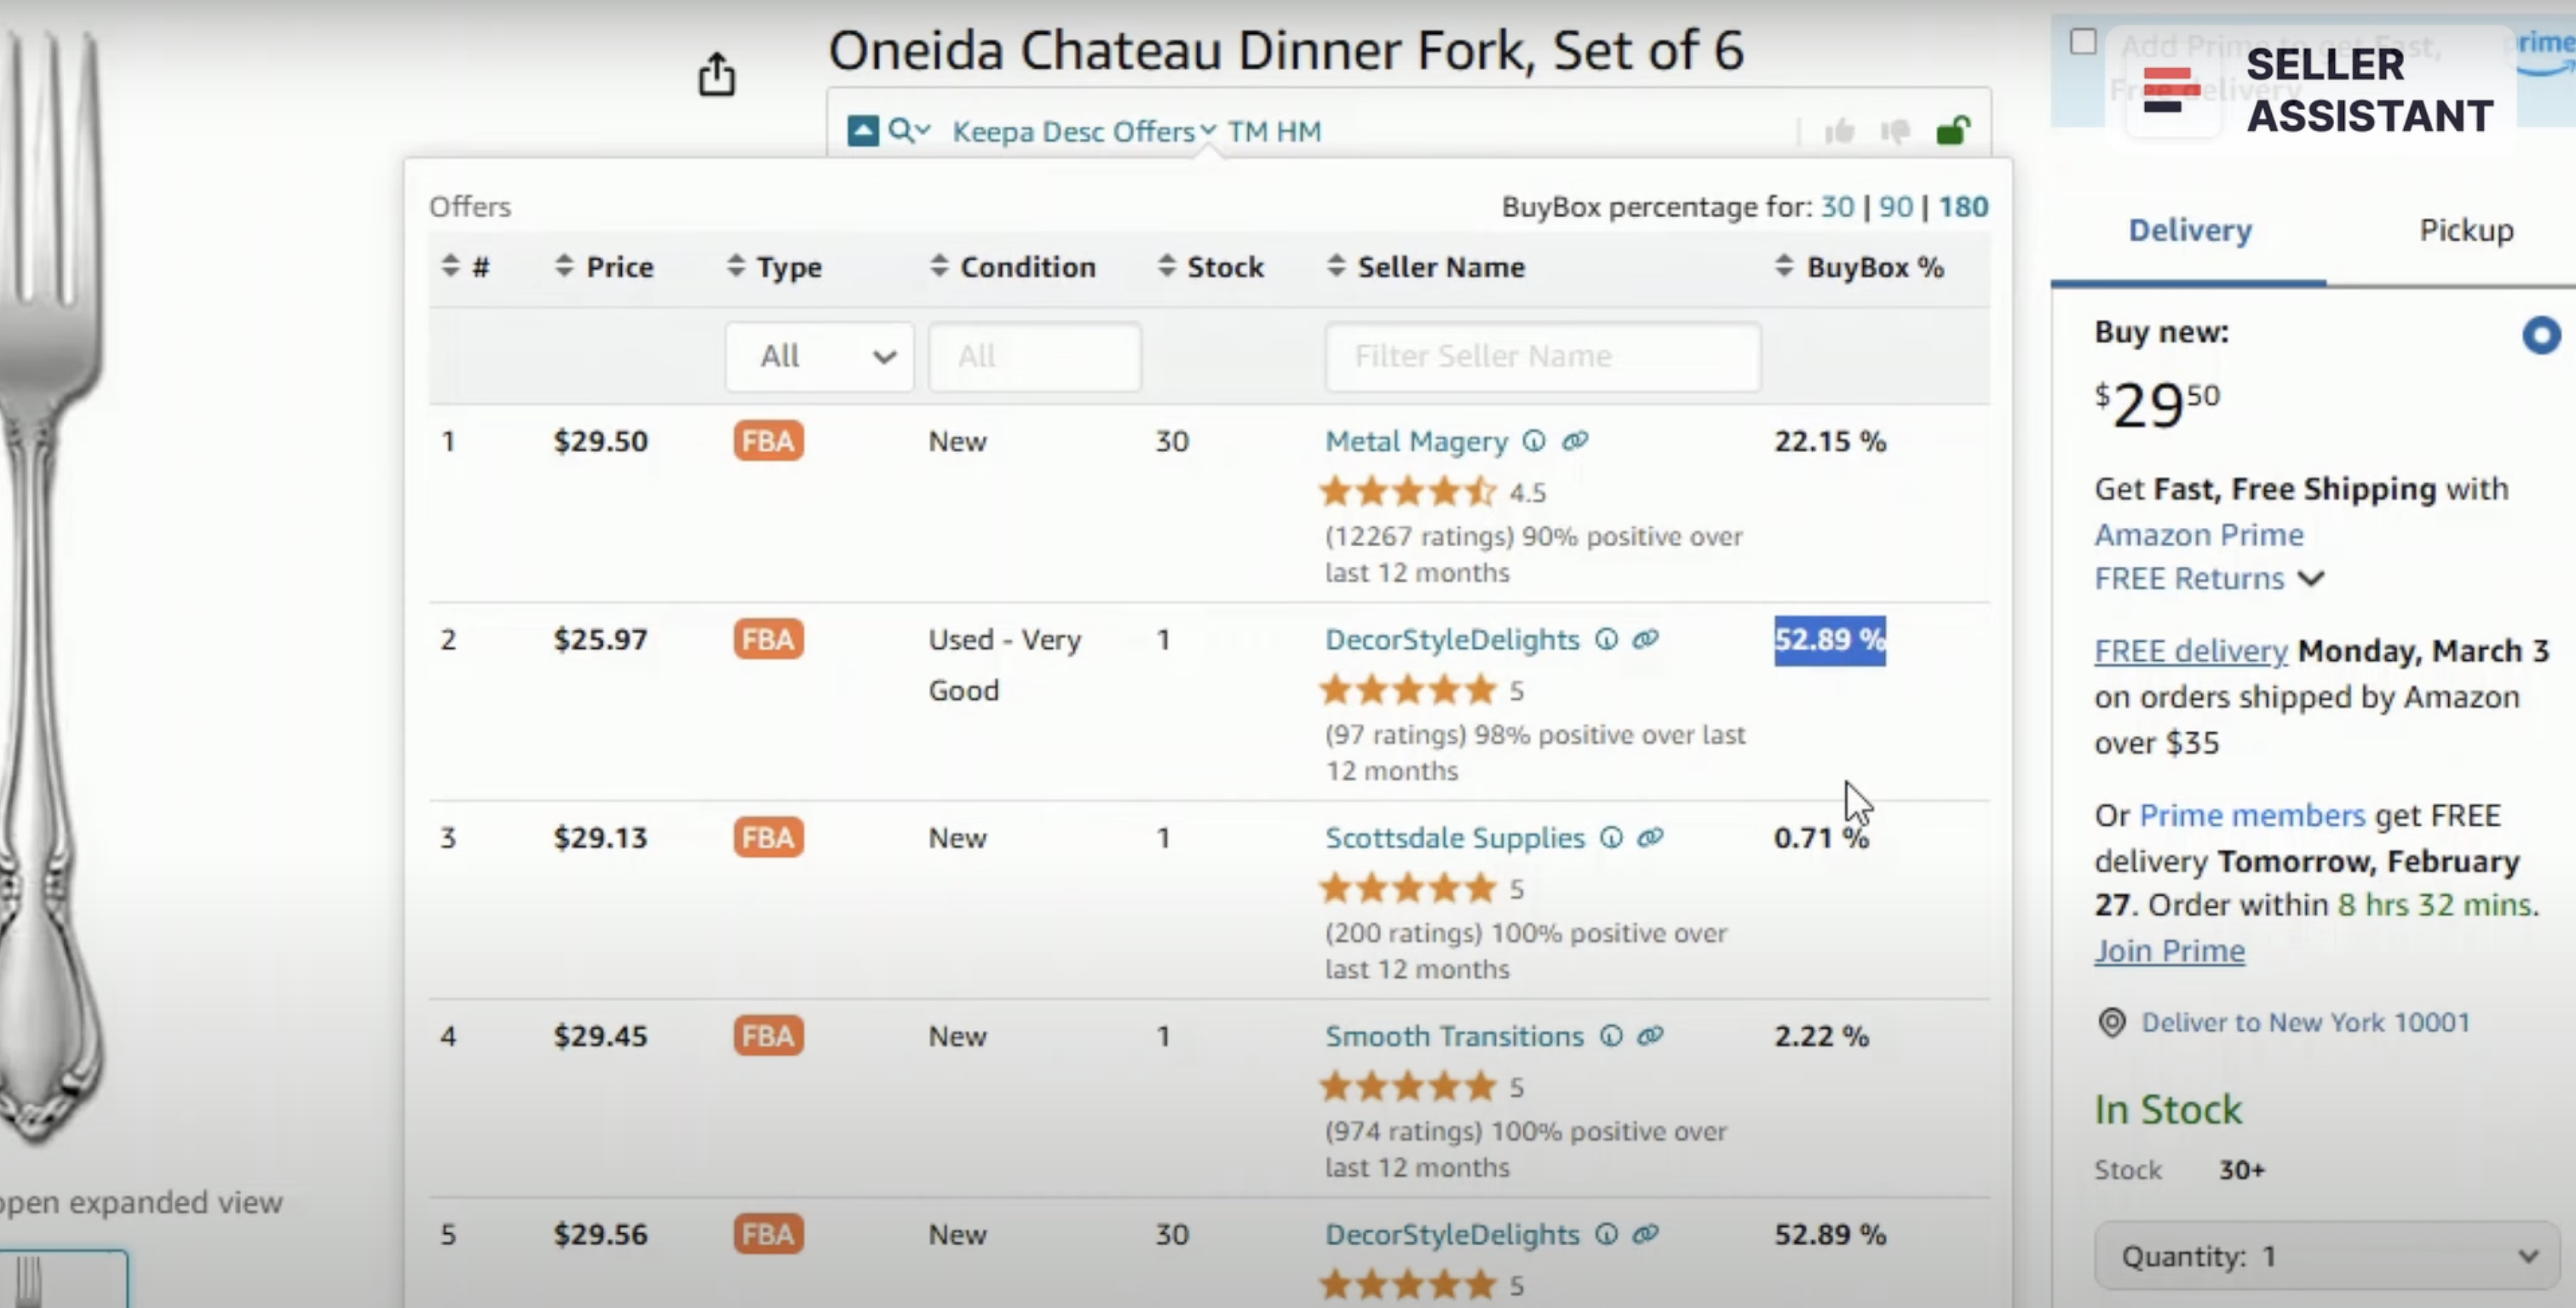This screenshot has width=2576, height=1308.
Task: Select the Buy new radio button
Action: pyautogui.click(x=2541, y=335)
